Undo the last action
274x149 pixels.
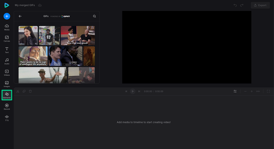pos(235,5)
